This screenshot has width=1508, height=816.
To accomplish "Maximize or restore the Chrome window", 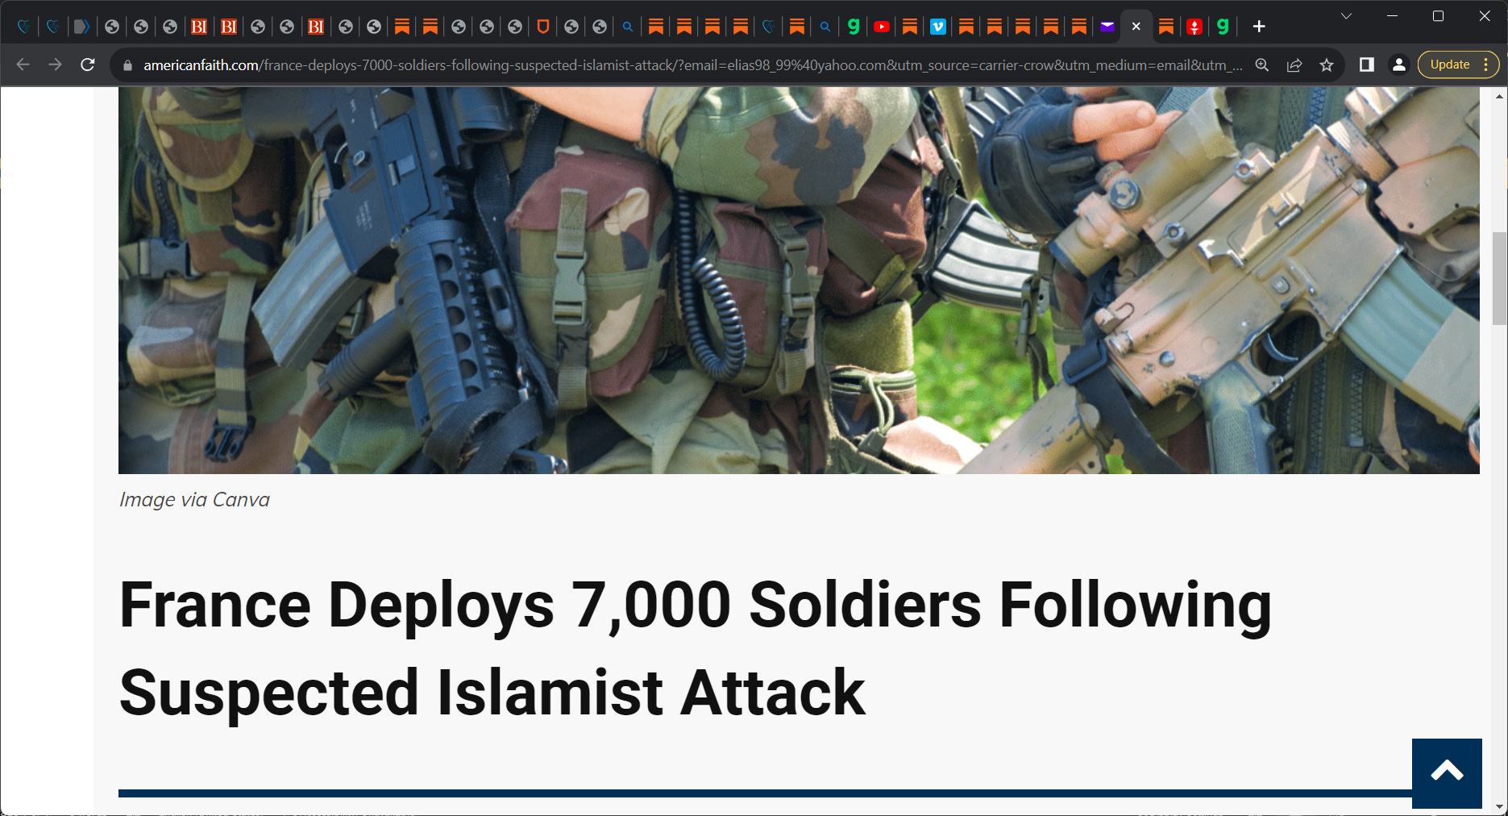I will [x=1438, y=16].
